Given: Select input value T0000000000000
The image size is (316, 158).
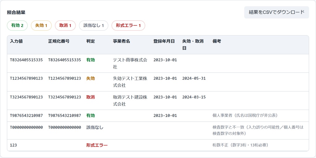Looking at the screenshot, I should pyautogui.click(x=27, y=127).
